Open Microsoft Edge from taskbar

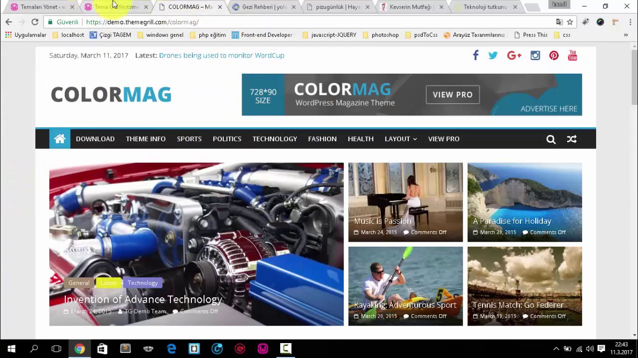point(171,349)
